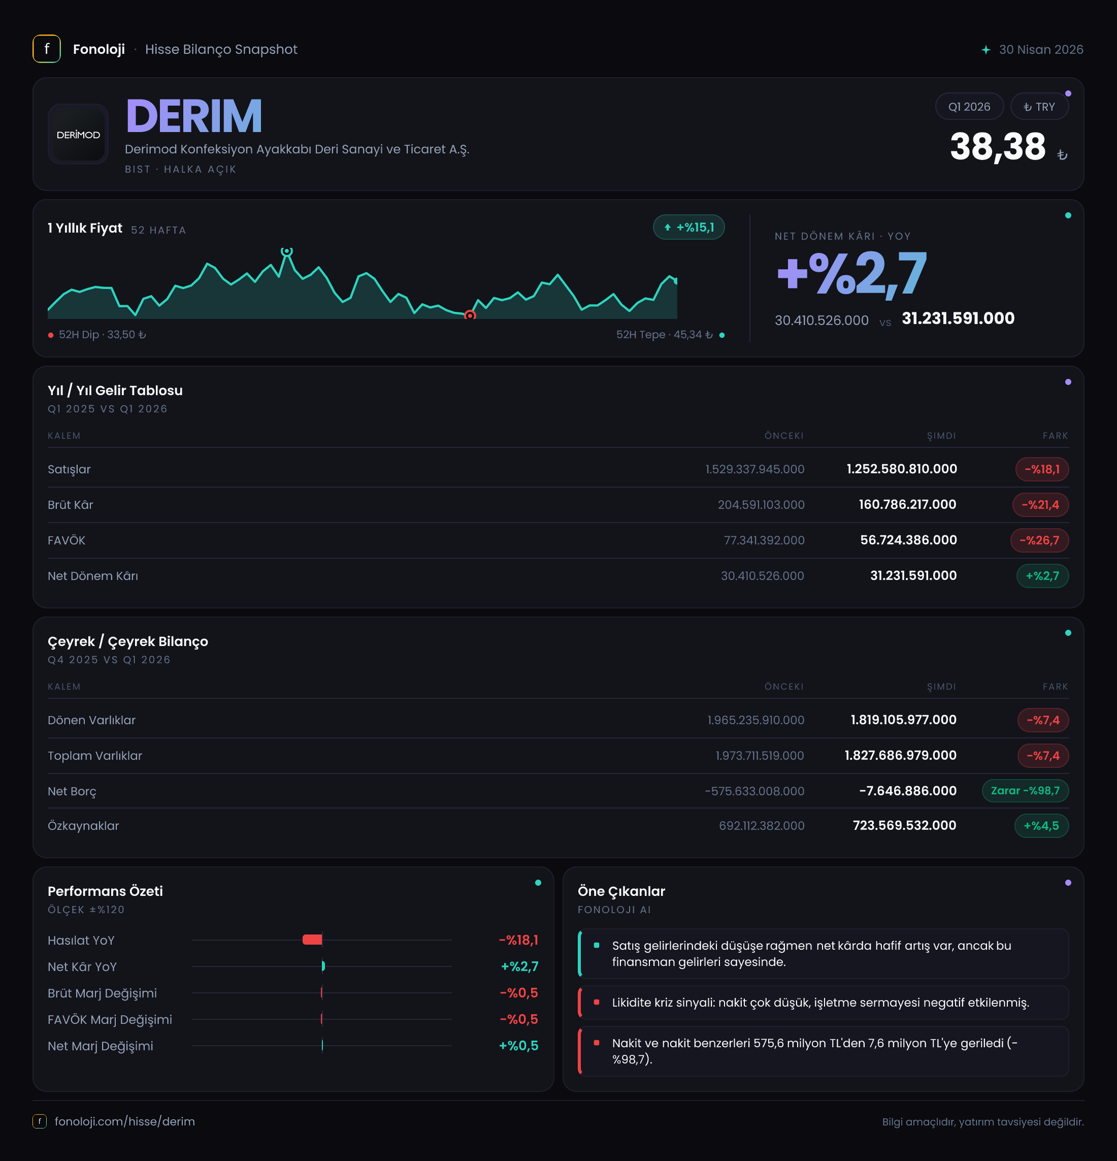
Task: Click the Net Dönem Kârı +%2,7 badge
Action: [1043, 576]
